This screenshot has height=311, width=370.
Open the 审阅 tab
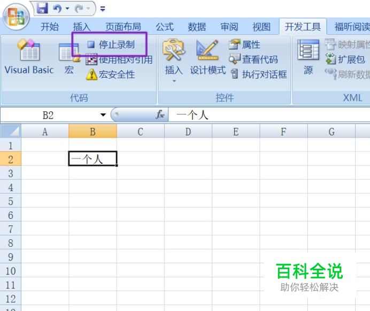229,26
